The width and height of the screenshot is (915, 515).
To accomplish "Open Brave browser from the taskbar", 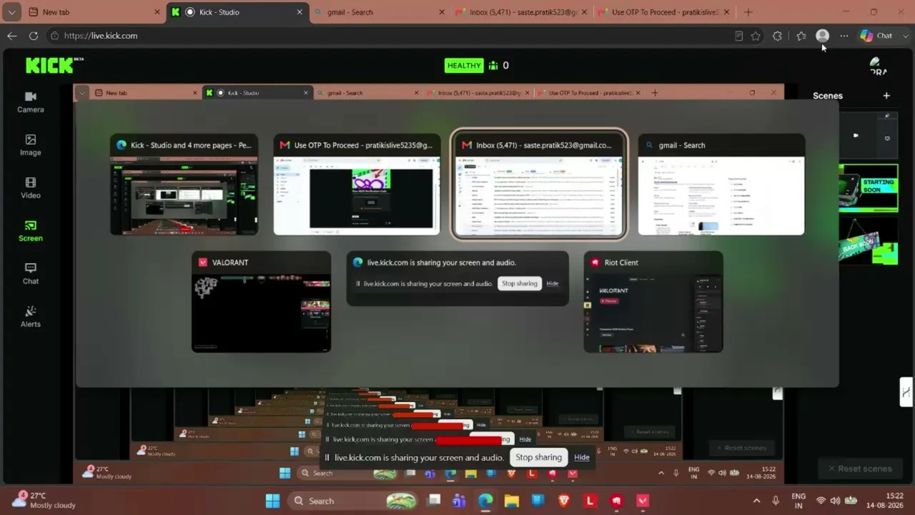I will pos(563,501).
